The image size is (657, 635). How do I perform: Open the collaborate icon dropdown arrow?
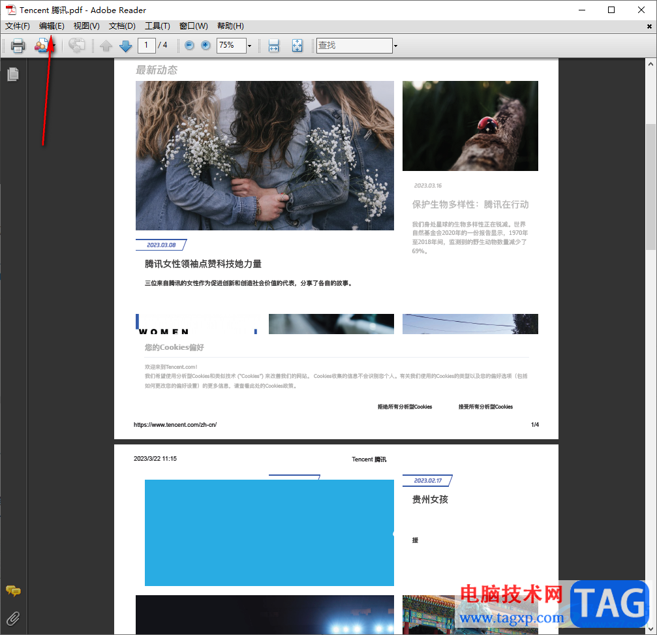point(53,46)
